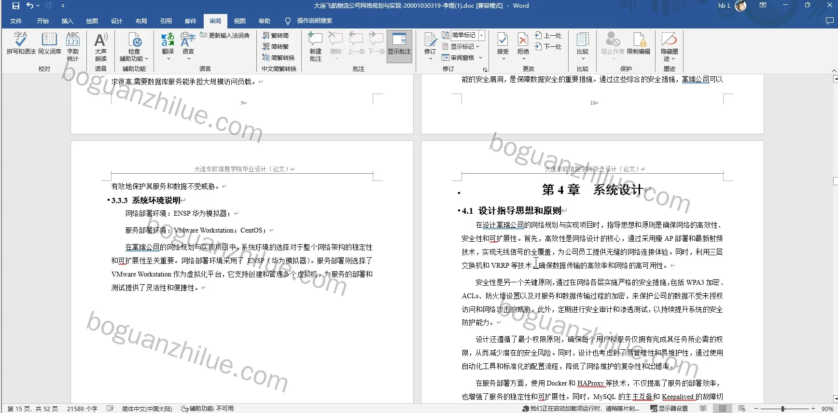Open 显示器设置 display settings in status bar
838x413 pixels.
[x=669, y=409]
